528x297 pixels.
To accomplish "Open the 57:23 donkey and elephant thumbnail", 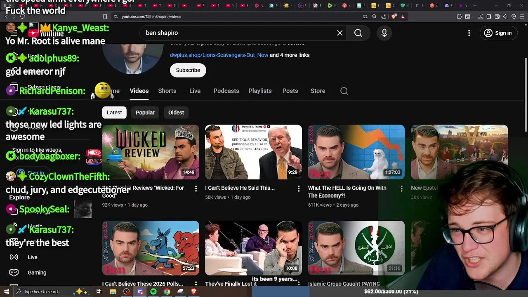I will pos(151,248).
